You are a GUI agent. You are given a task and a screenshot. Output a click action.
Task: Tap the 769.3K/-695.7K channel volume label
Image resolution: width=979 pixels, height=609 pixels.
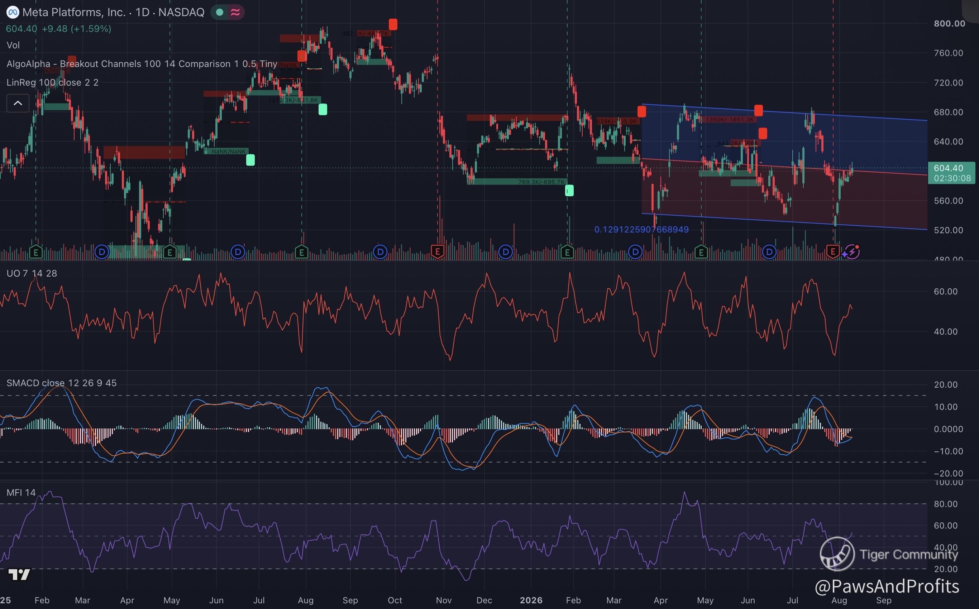coord(541,182)
